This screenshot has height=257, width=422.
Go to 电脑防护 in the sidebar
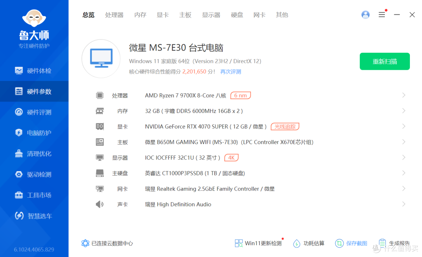click(x=34, y=133)
